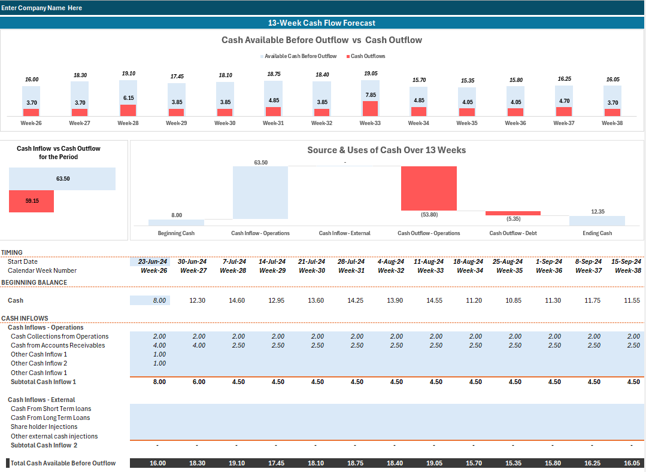Image resolution: width=646 pixels, height=472 pixels.
Task: Select the Week-33 red outflow bar
Action: (x=370, y=109)
